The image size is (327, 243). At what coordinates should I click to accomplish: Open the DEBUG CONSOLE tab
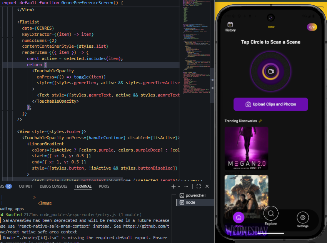(53, 186)
